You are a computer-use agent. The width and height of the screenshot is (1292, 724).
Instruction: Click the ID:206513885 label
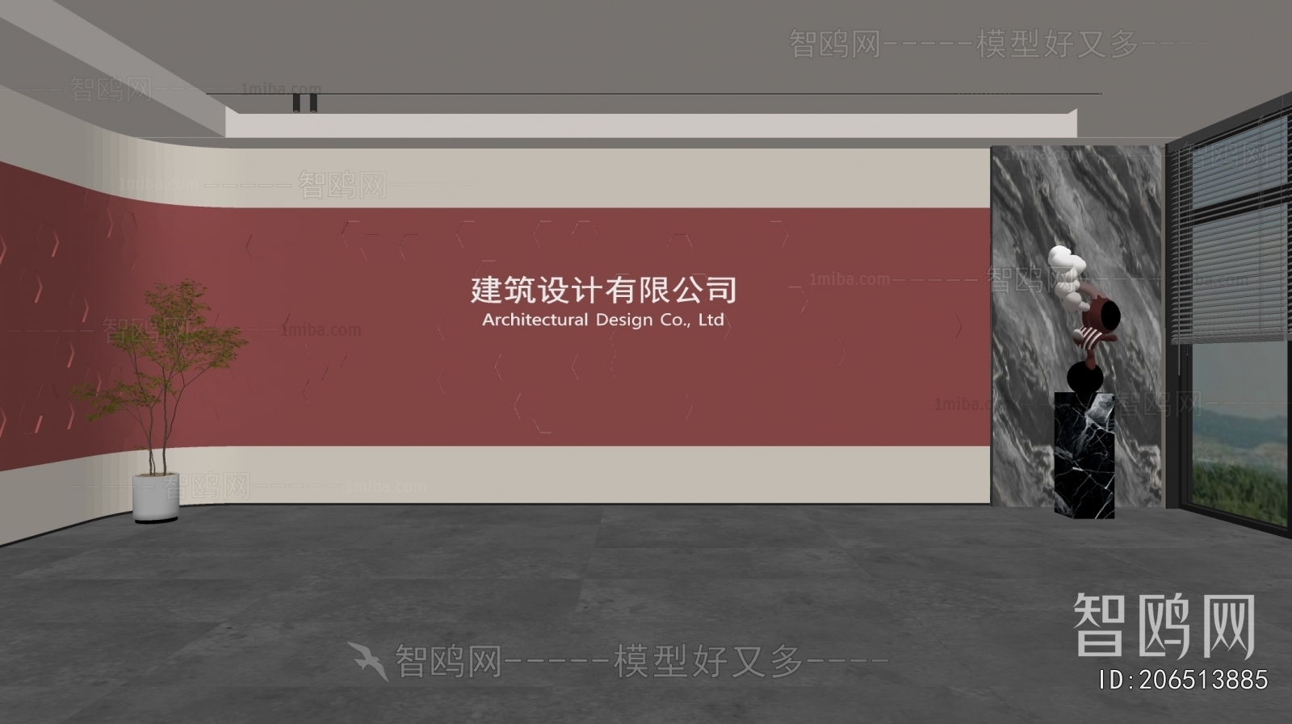point(1183,680)
